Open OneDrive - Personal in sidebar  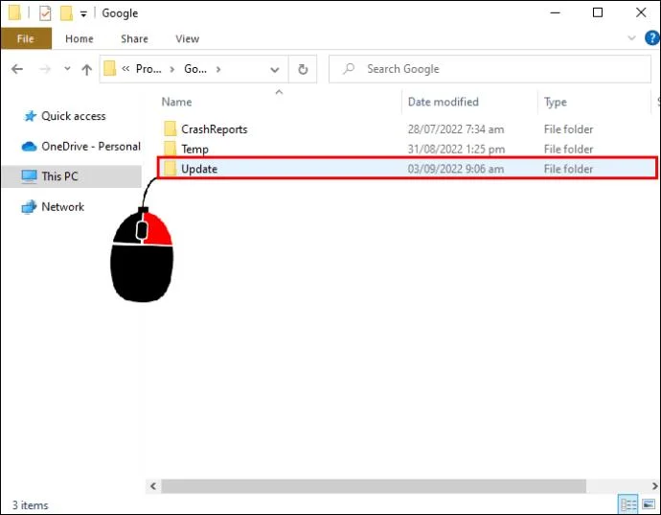[x=91, y=147]
